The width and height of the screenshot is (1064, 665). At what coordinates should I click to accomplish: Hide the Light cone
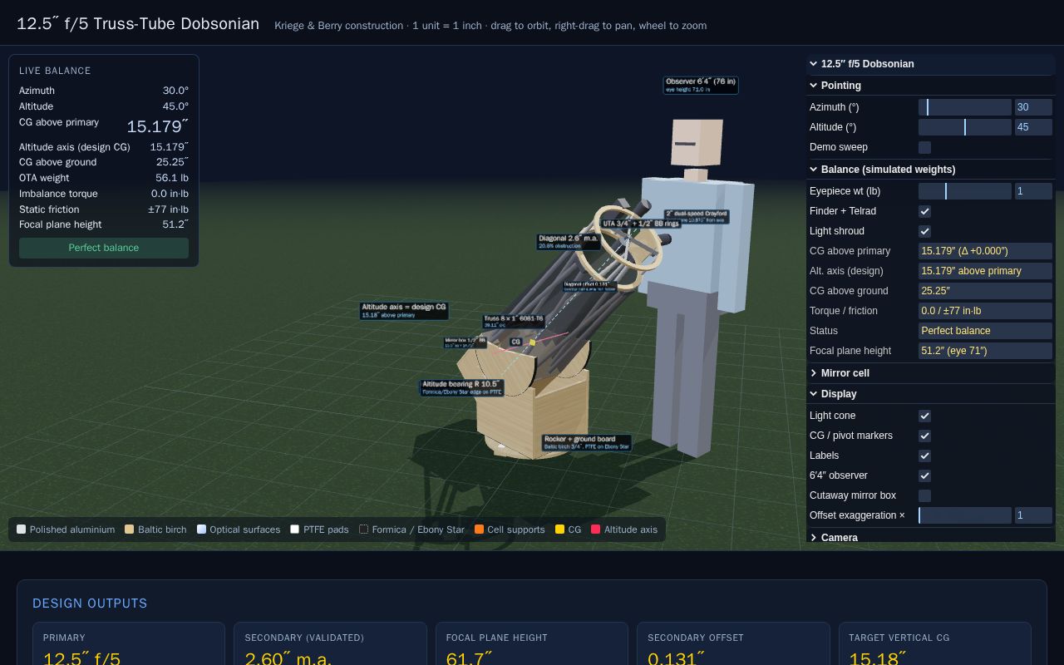pos(924,416)
